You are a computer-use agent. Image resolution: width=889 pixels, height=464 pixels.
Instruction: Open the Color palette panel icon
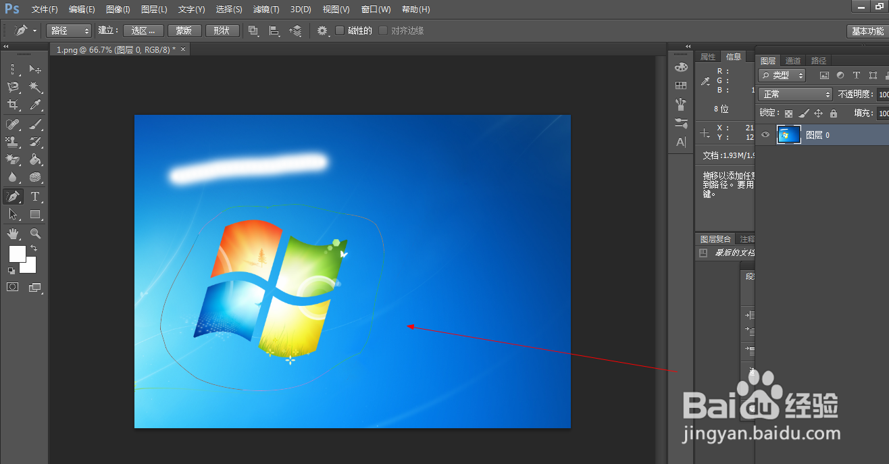(x=681, y=67)
